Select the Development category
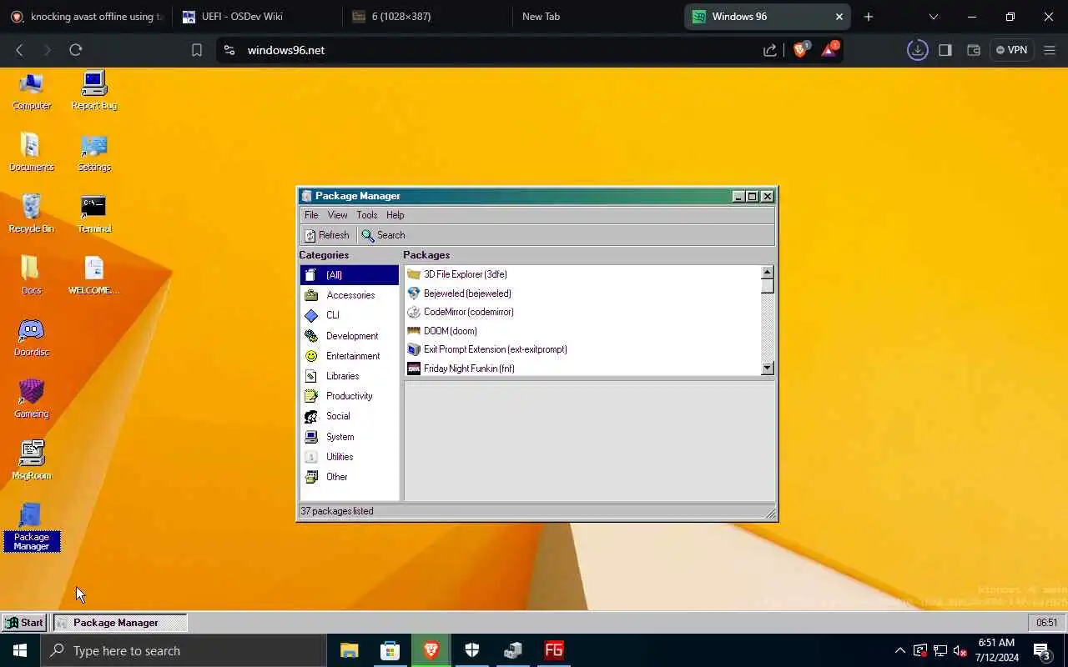This screenshot has width=1068, height=667. pyautogui.click(x=350, y=336)
